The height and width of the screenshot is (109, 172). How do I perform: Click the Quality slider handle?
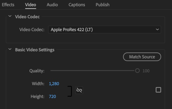pyautogui.click(x=137, y=71)
